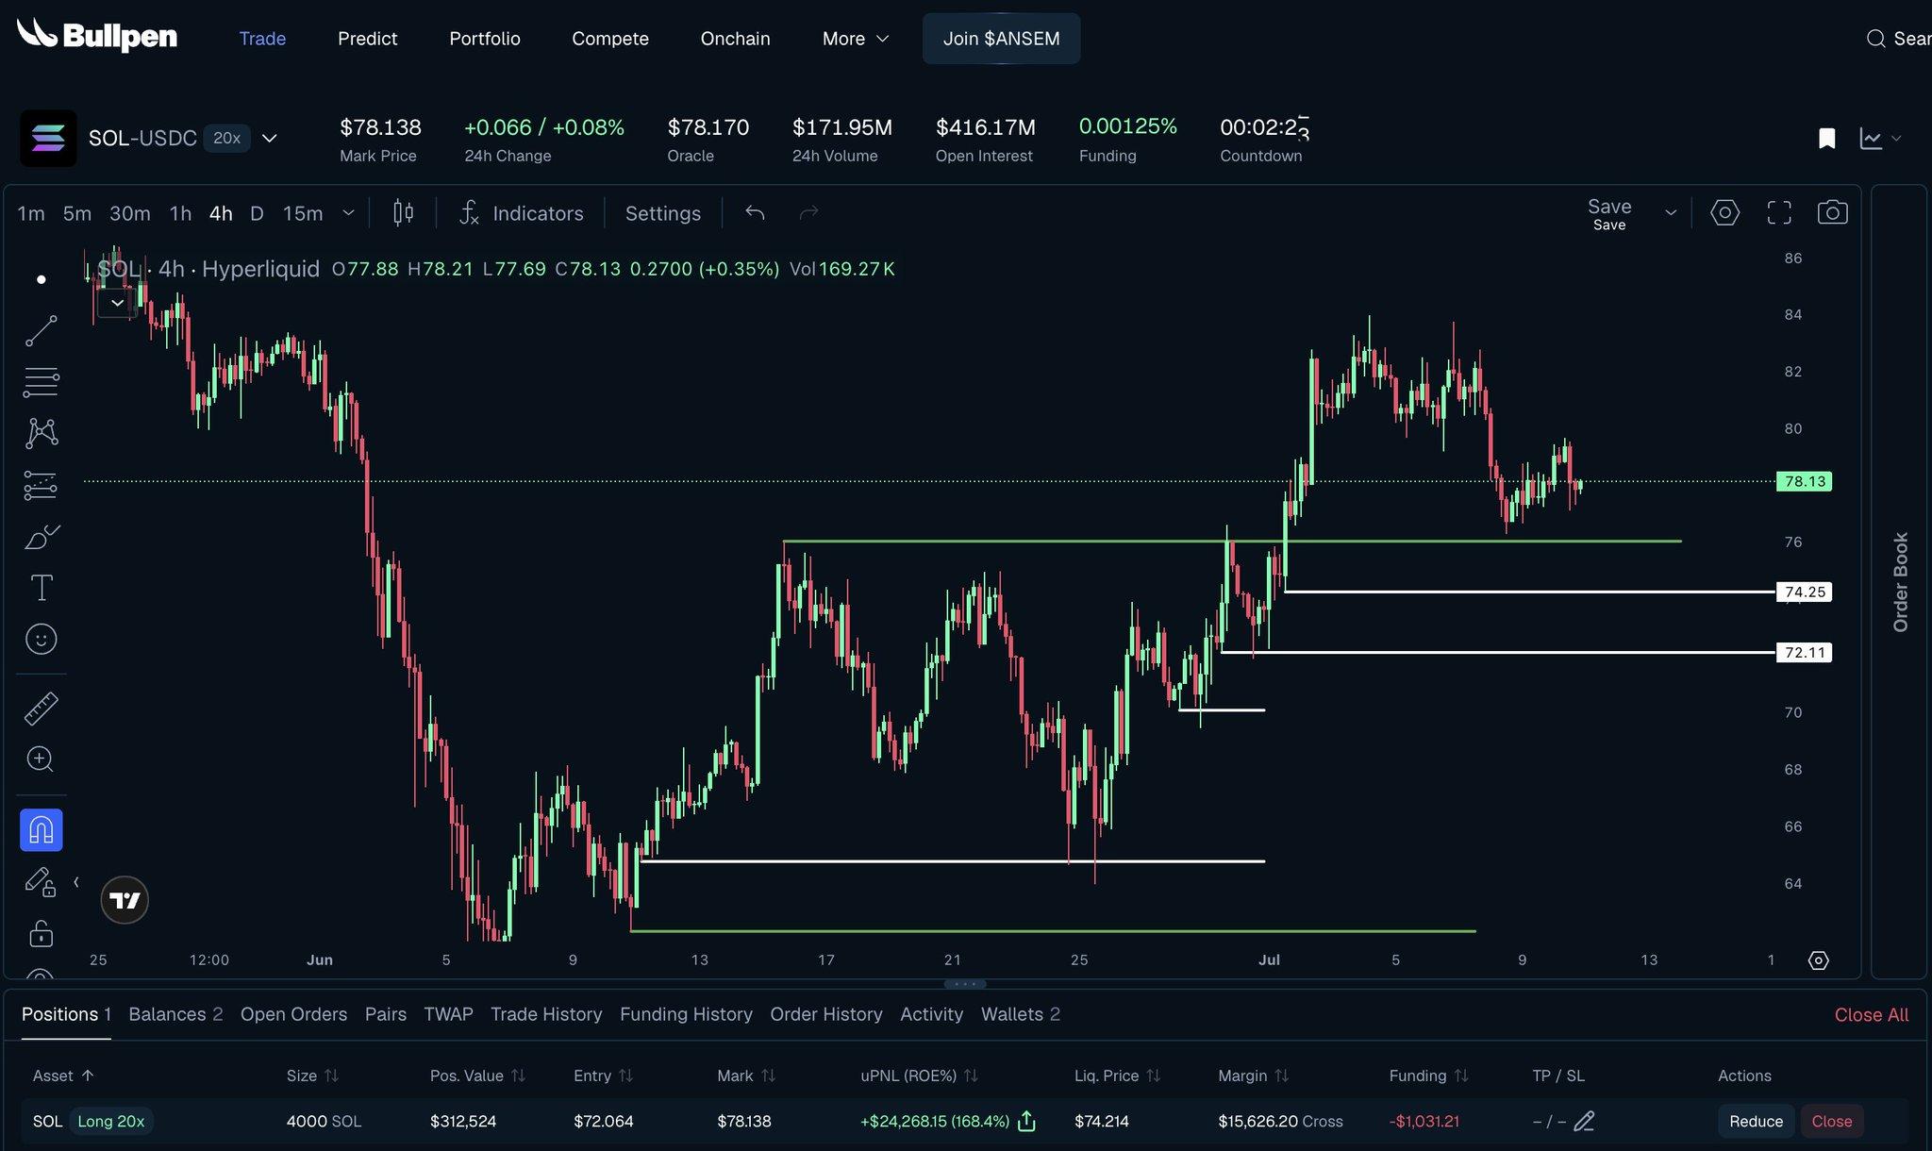Expand the timeframe list next to 15m
Screen dimensions: 1932x1151
pos(348,213)
